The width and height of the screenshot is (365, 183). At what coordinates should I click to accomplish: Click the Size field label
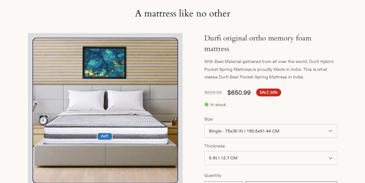point(208,119)
